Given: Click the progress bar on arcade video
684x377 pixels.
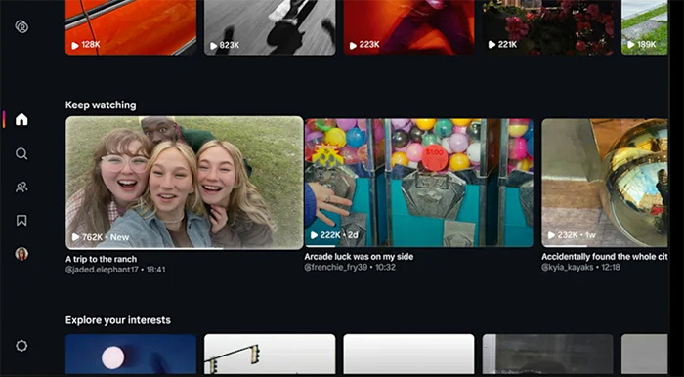Looking at the screenshot, I should coord(419,246).
